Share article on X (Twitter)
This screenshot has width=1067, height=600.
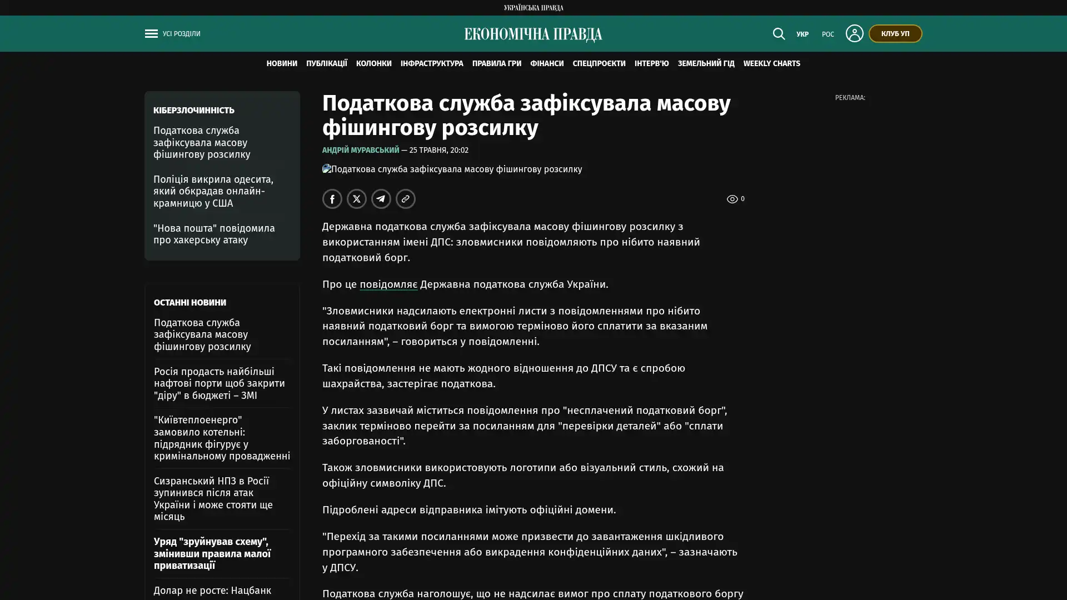coord(357,199)
